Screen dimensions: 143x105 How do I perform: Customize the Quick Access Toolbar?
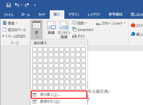coord(35,5)
